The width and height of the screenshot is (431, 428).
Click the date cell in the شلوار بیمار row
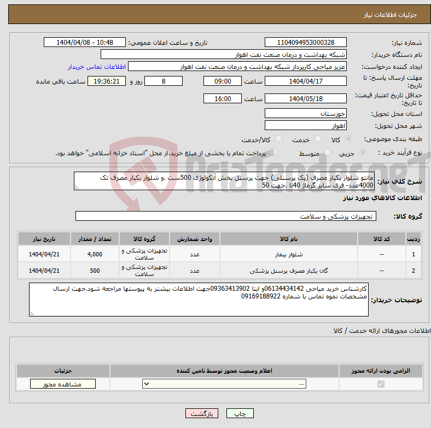coord(44,254)
